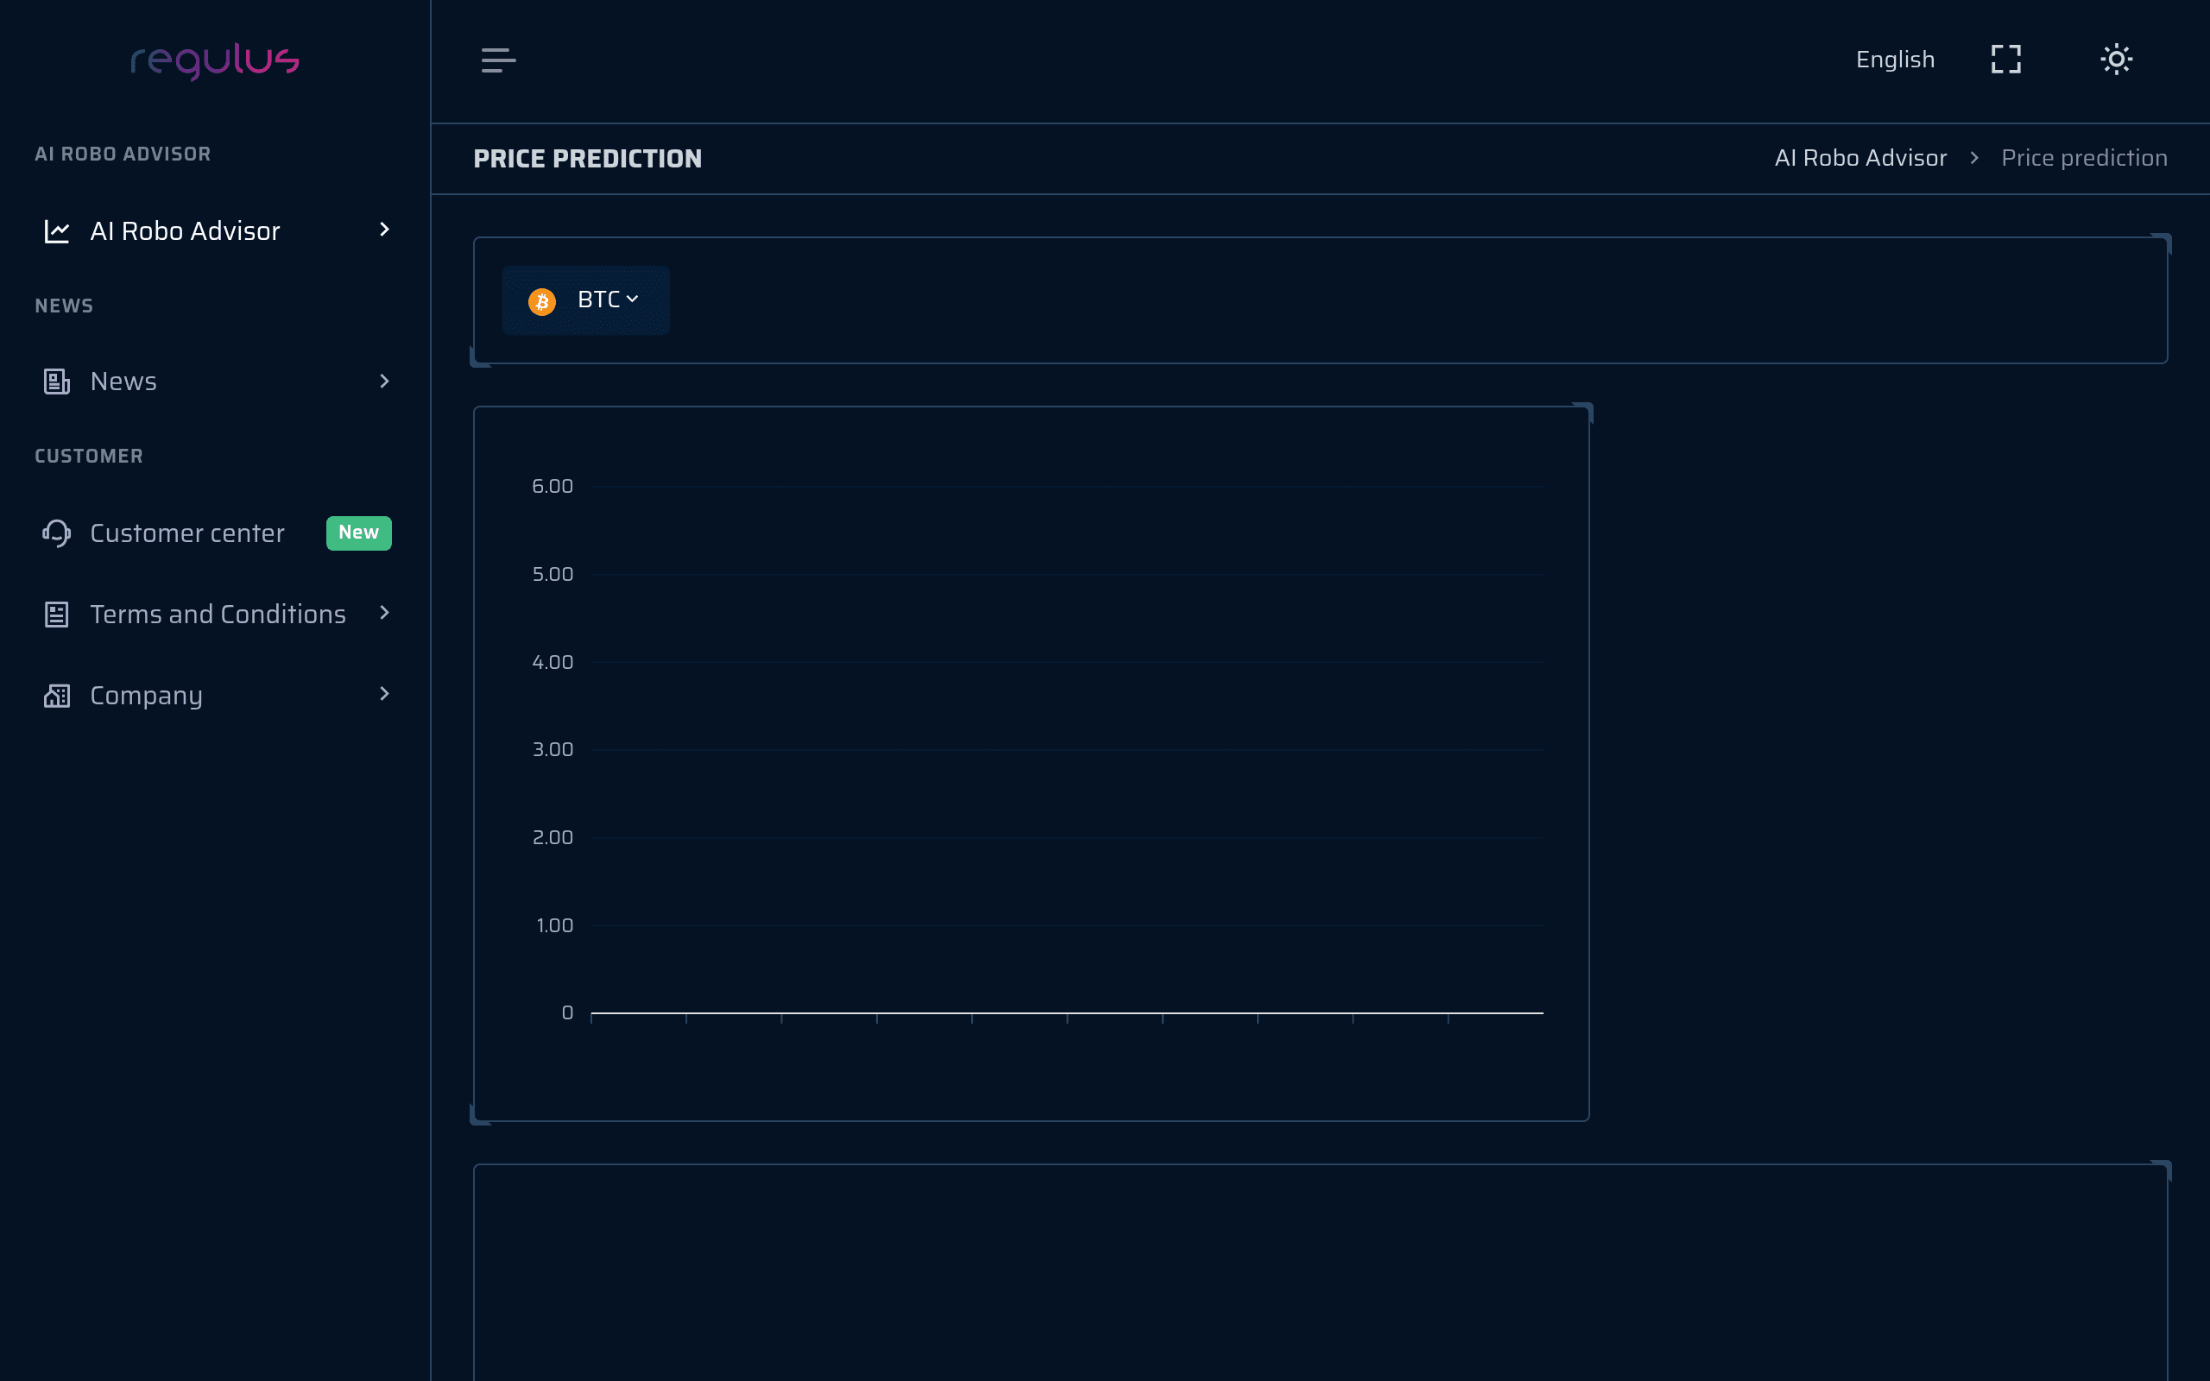Viewport: 2210px width, 1381px height.
Task: Click the 4.00 y-axis label
Action: coord(552,661)
